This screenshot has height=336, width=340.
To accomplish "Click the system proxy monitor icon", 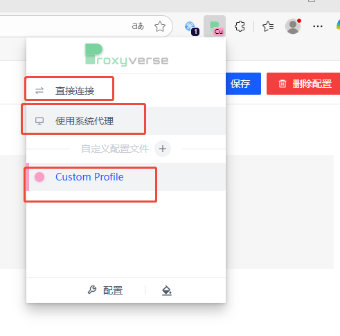I will tap(39, 121).
